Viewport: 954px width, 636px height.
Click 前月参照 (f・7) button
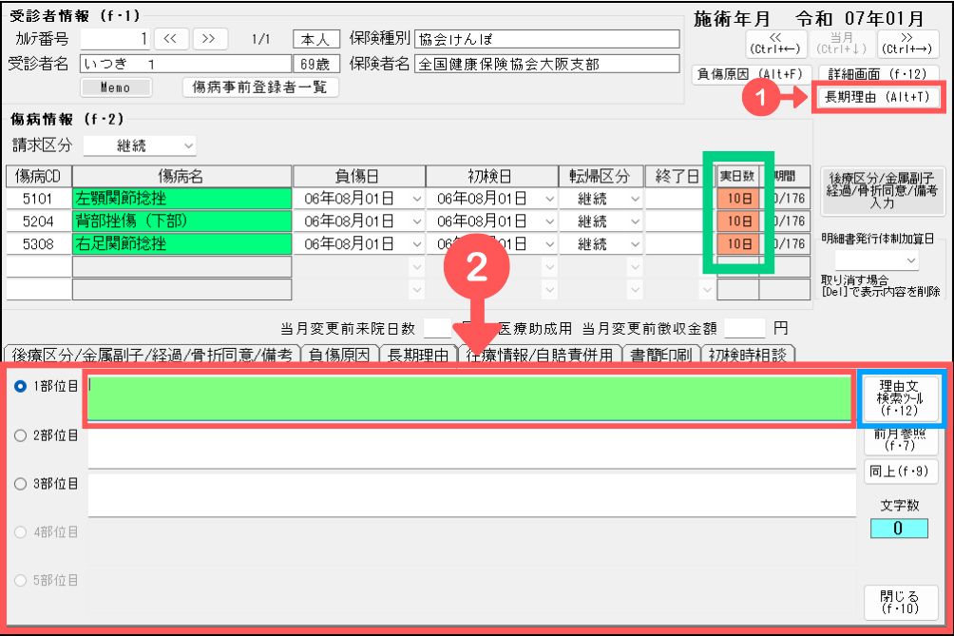[x=901, y=438]
